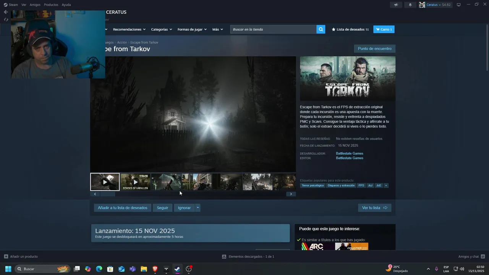Expand the Formas de jugar menu
489x275 pixels.
pyautogui.click(x=192, y=29)
